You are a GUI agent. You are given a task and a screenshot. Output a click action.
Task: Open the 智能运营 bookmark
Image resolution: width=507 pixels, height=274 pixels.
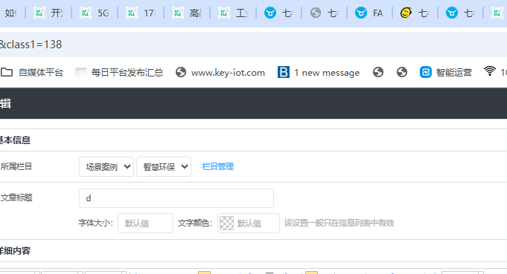[x=446, y=73]
